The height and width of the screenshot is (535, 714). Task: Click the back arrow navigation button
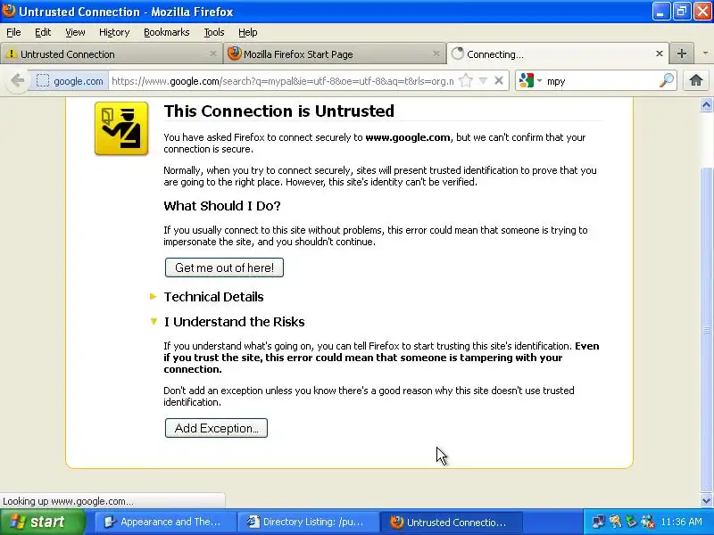[17, 80]
